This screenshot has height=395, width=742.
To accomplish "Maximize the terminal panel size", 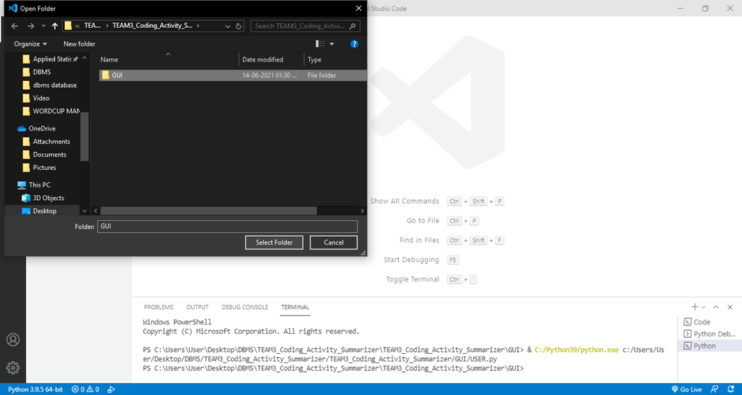I will click(x=716, y=307).
